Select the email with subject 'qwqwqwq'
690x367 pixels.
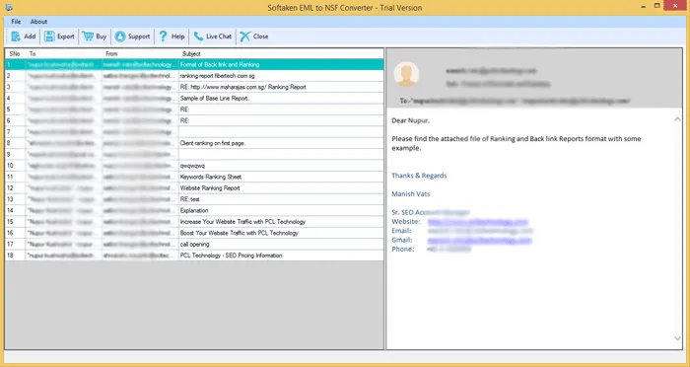194,166
